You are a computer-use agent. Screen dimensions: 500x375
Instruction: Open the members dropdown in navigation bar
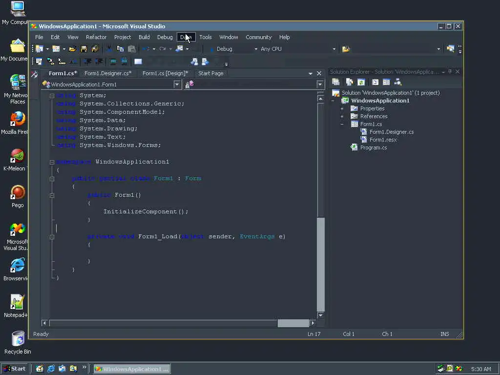coord(320,84)
